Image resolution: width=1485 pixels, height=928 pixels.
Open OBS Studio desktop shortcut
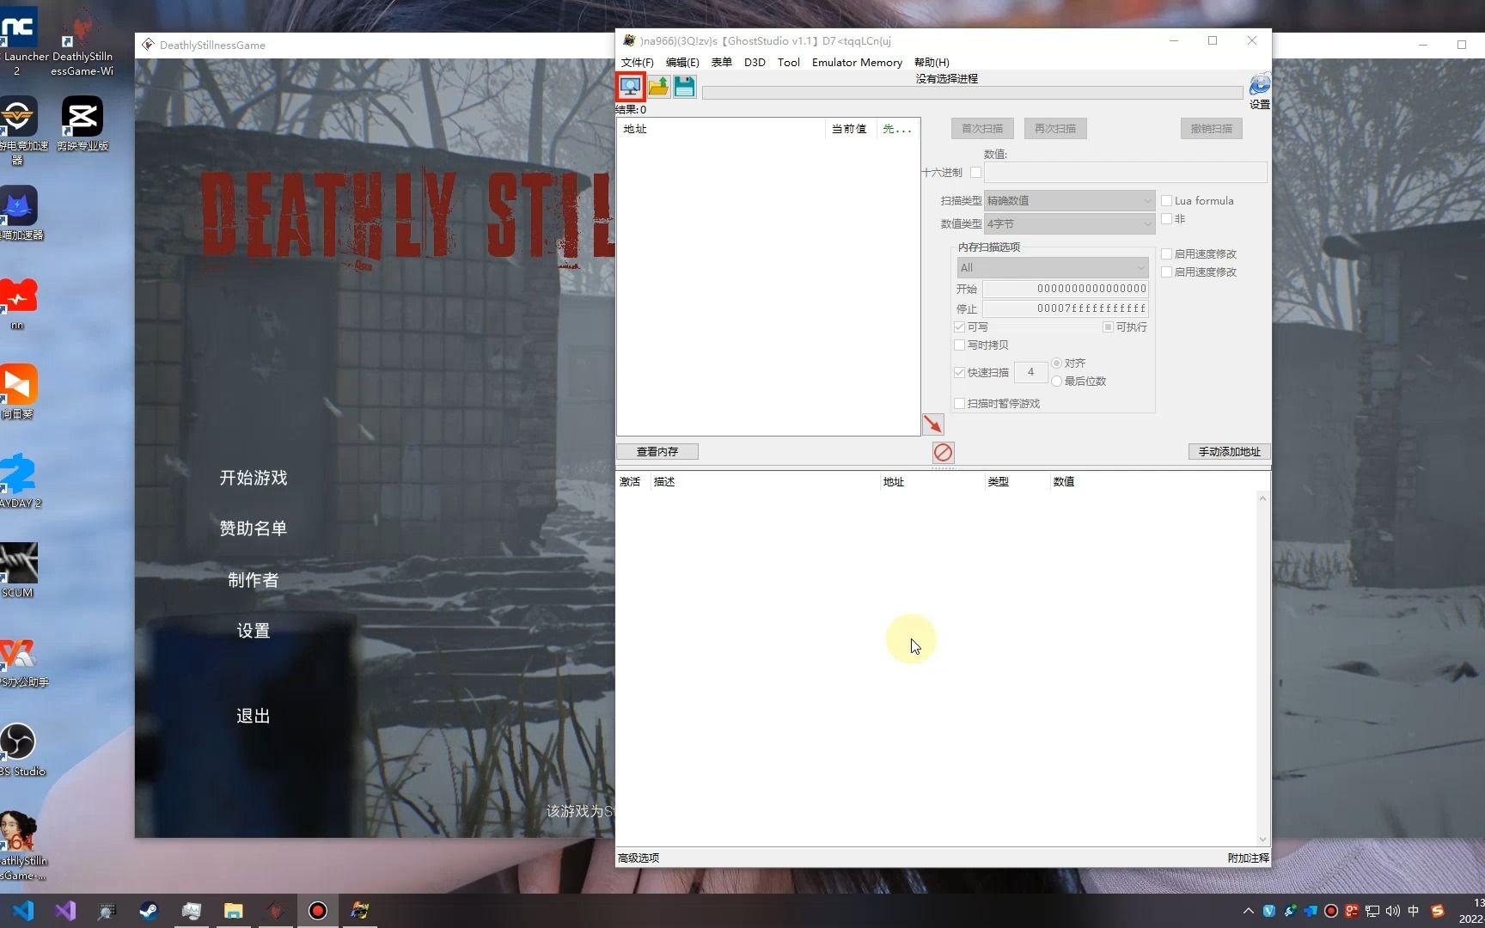point(19,750)
